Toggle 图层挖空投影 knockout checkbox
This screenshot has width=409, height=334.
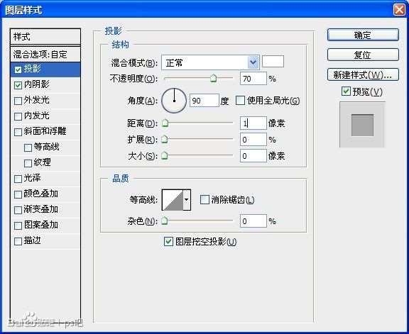(x=168, y=242)
